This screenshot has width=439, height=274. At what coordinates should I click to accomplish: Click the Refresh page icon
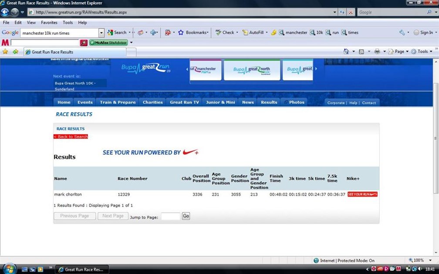[x=342, y=12]
